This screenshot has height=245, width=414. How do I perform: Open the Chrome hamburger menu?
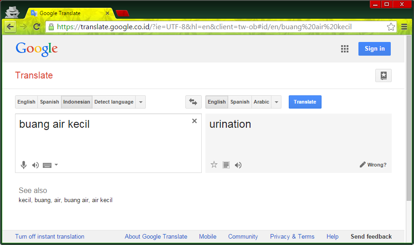404,27
